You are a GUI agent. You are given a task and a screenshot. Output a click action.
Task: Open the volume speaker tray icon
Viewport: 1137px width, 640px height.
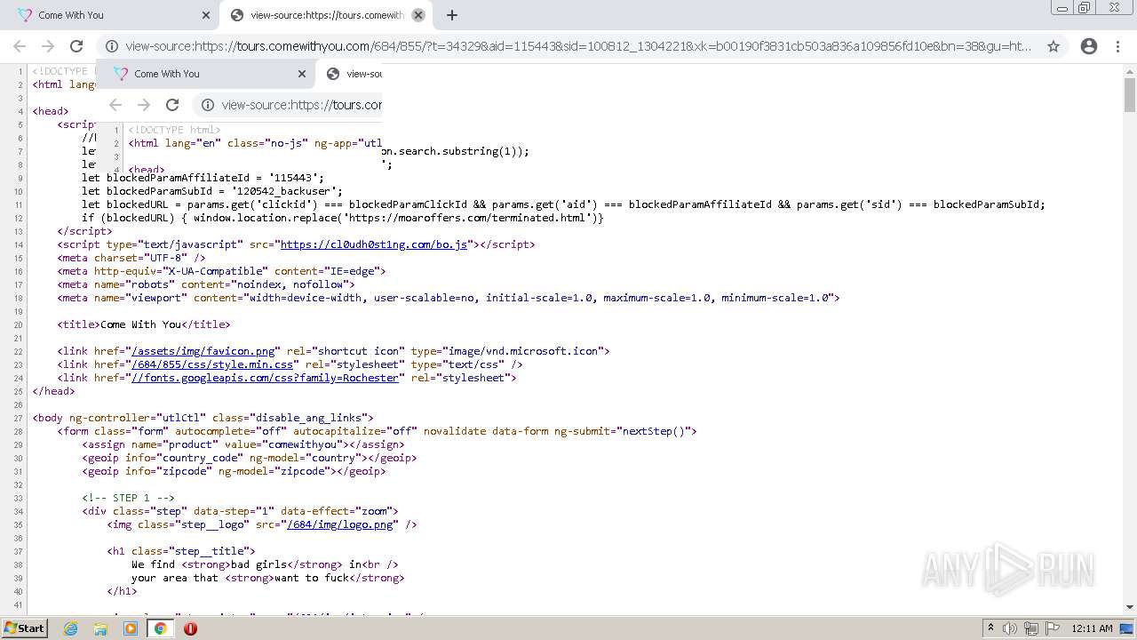[x=1010, y=628]
